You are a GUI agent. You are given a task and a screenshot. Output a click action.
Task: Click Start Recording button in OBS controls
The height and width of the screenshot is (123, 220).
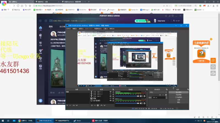pyautogui.click(x=178, y=95)
